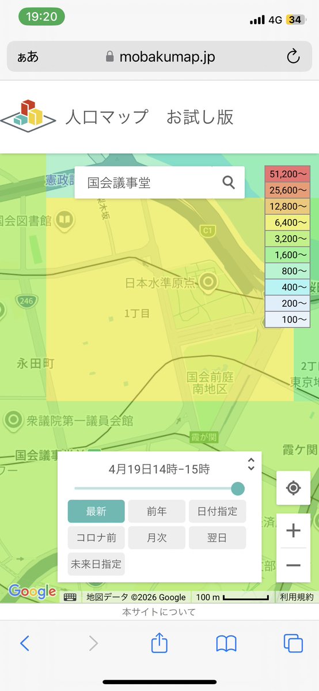Click the 25,600～ legend swatch

point(287,190)
